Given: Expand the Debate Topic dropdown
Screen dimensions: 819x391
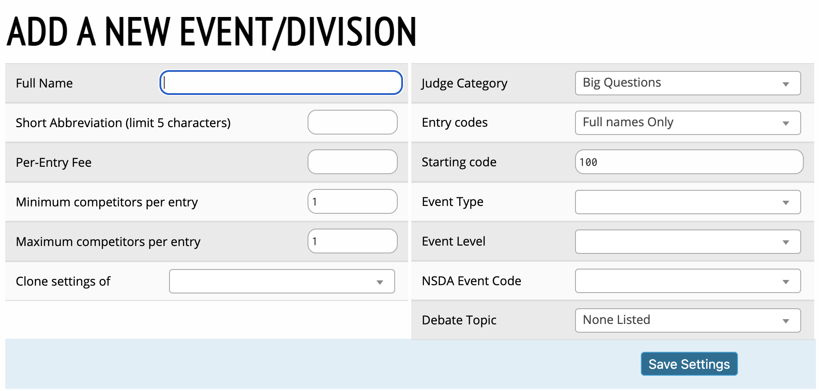Looking at the screenshot, I should click(x=687, y=320).
